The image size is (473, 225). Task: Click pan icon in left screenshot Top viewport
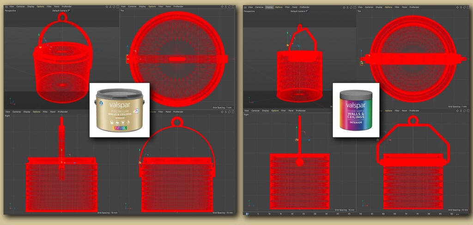tap(222, 6)
